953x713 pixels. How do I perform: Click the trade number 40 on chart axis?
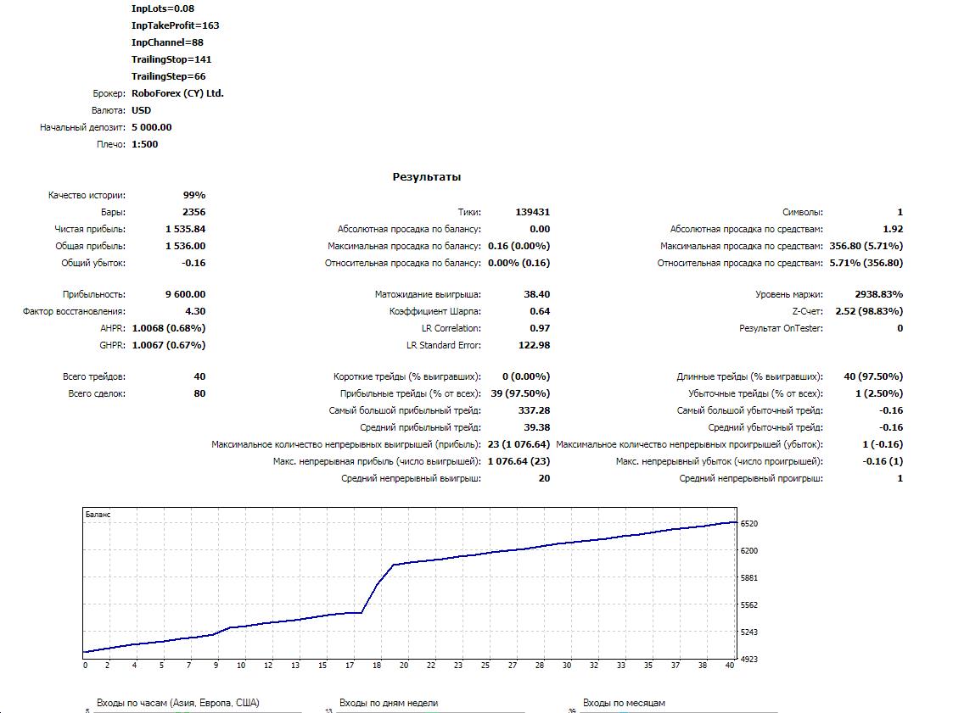(x=729, y=665)
